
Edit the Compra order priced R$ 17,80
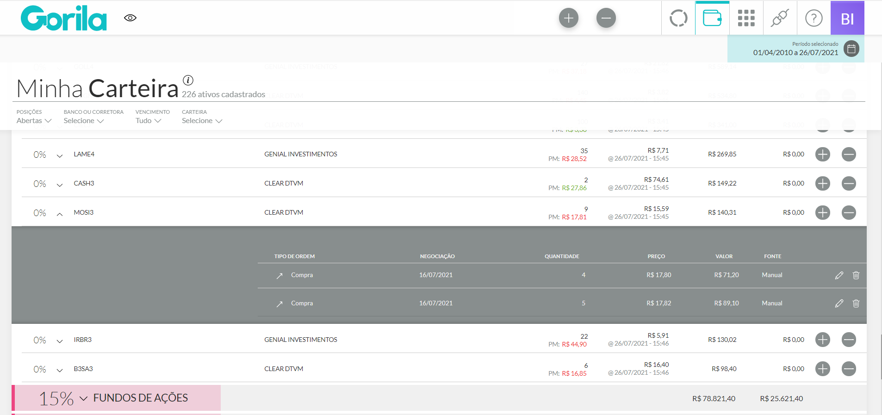839,275
